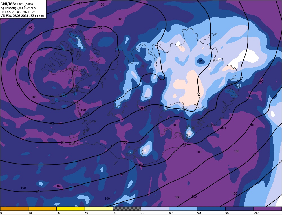Click the 'VT: Fös. 26.05.2023 18Z (+6 h)' line
Screen dimensions: 282x215
[22, 16]
